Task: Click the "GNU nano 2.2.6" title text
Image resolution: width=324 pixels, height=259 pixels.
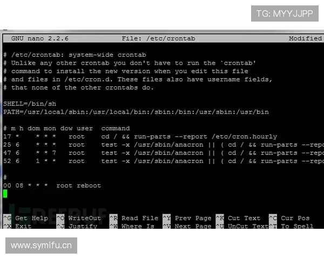Action: (x=39, y=38)
